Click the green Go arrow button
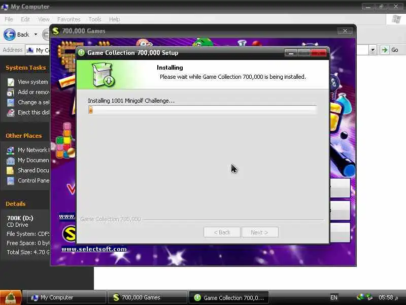 (x=385, y=50)
